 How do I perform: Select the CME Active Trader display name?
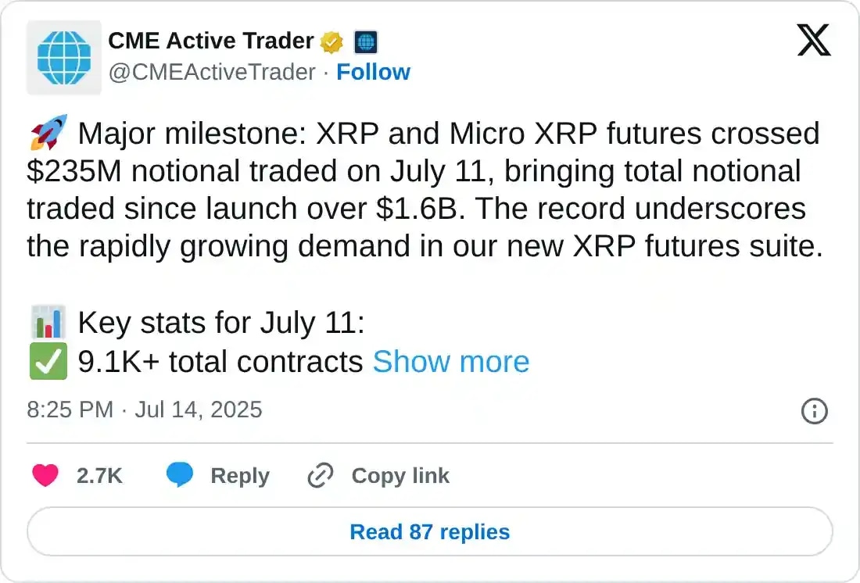(x=208, y=41)
